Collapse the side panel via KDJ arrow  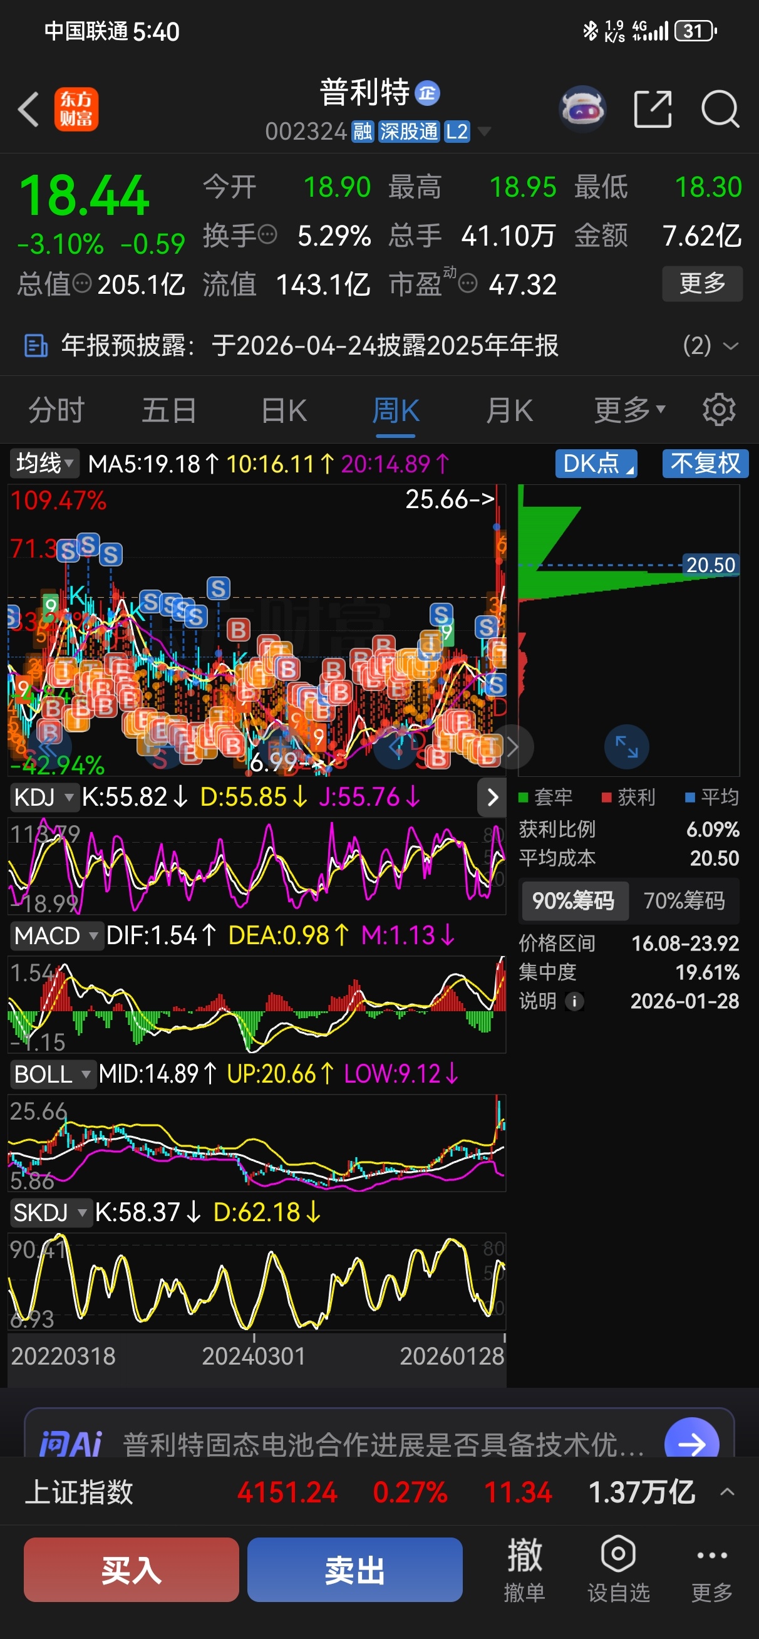[492, 797]
